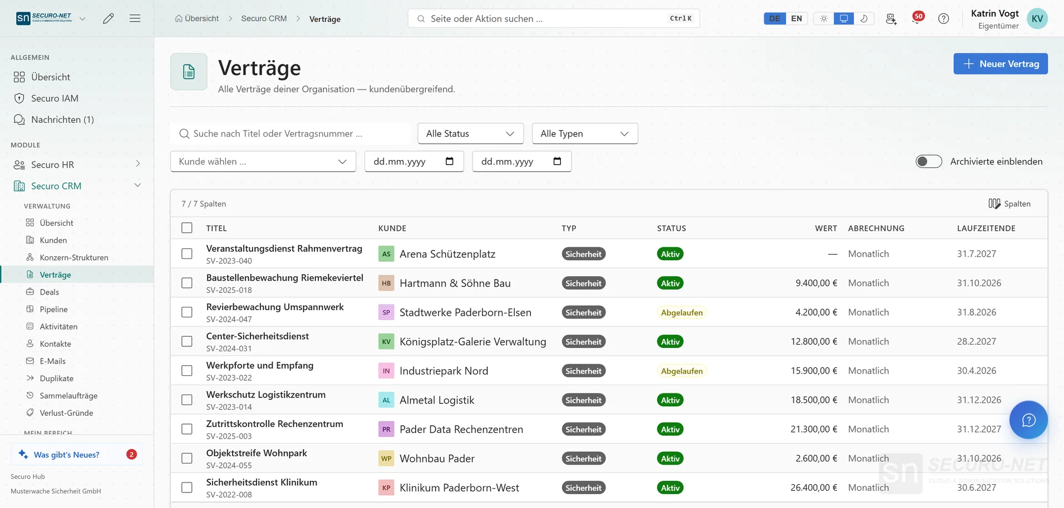Image resolution: width=1064 pixels, height=508 pixels.
Task: Open notifications with badge 50
Action: (x=917, y=18)
